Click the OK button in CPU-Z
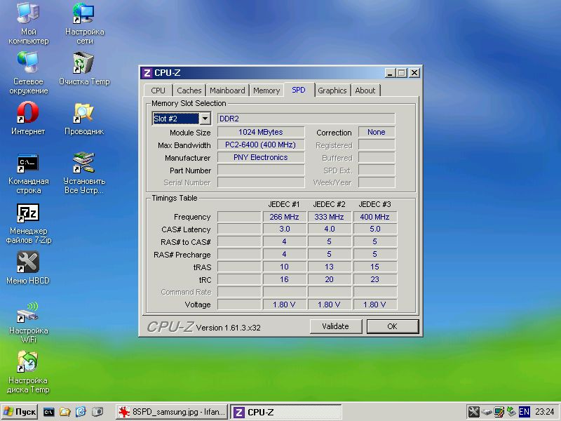561x421 pixels. [393, 326]
